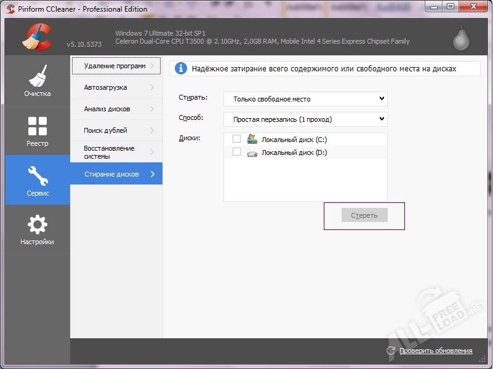Open the Очистка (Cleaner) section

38,81
